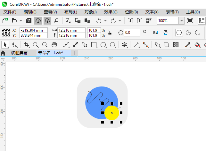
Task: Save the document with floppy icon
Action: 29,21
